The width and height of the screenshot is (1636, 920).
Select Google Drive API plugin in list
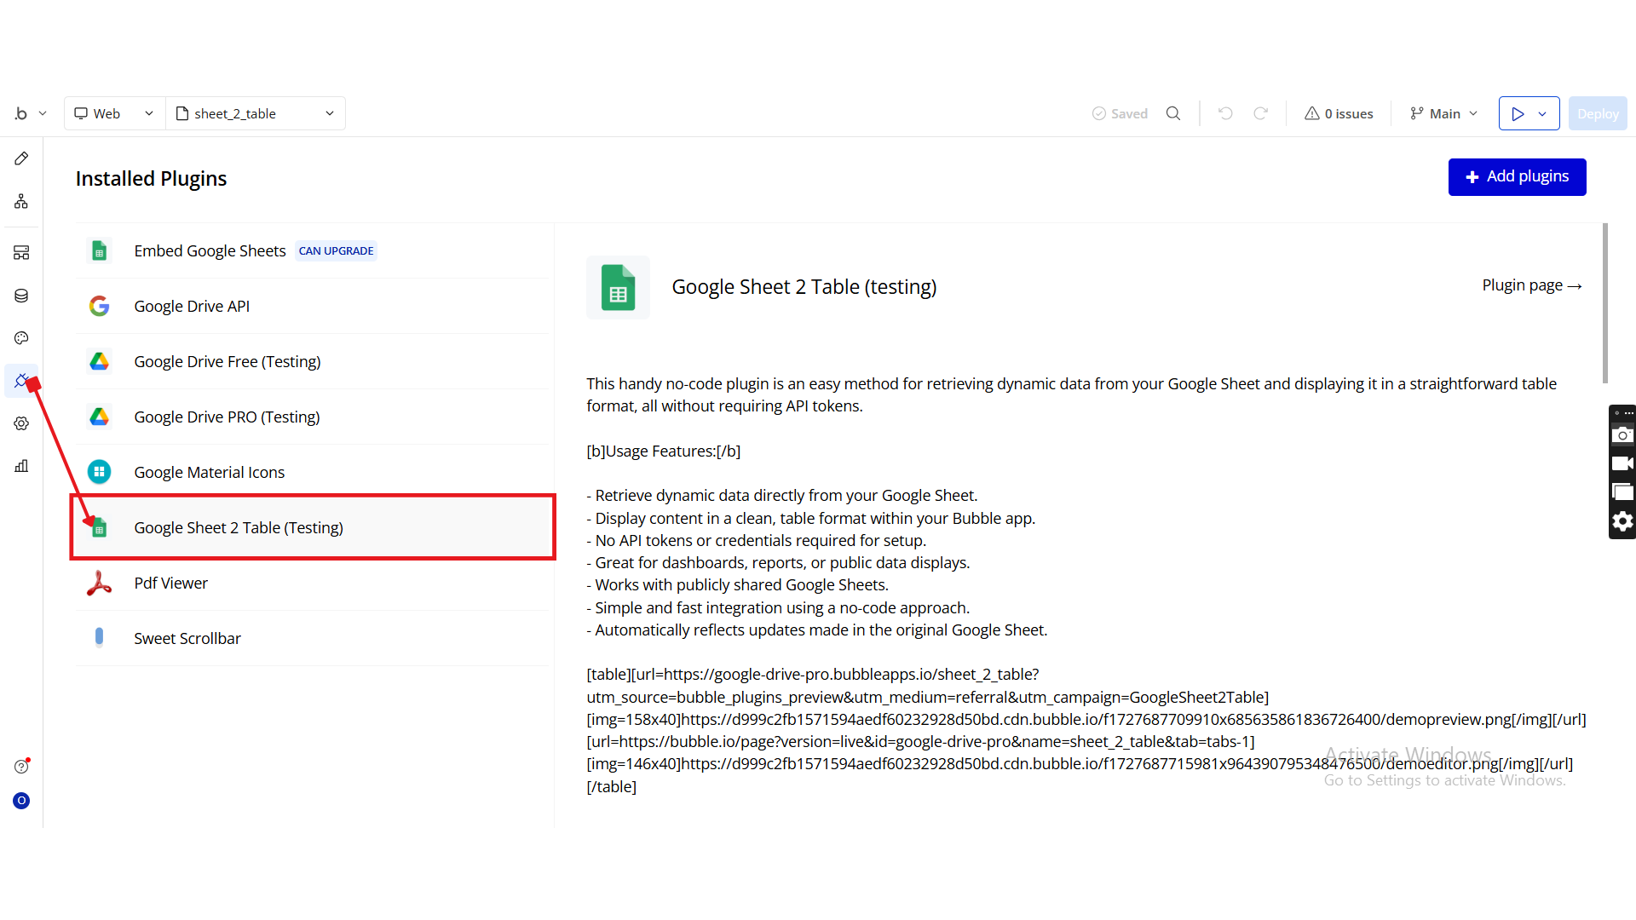tap(192, 306)
